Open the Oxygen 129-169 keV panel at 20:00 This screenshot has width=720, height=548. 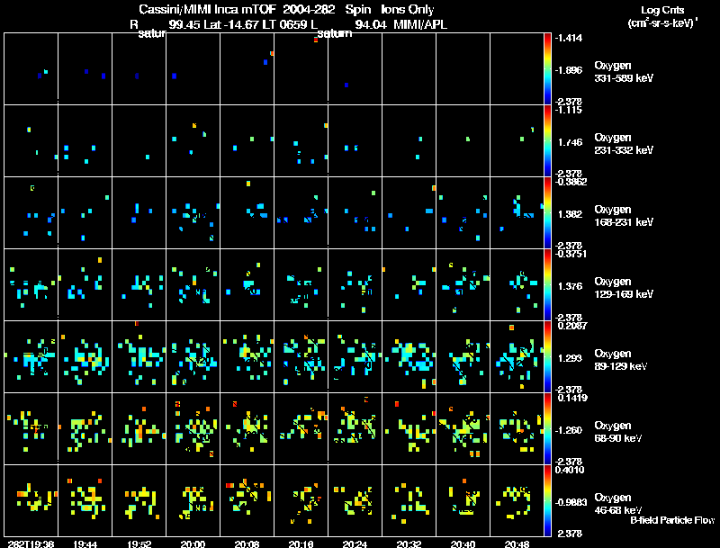tap(193, 284)
